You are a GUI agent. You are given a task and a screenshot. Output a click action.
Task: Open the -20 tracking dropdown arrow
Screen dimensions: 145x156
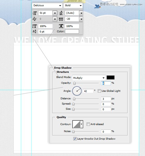[x=81, y=19]
